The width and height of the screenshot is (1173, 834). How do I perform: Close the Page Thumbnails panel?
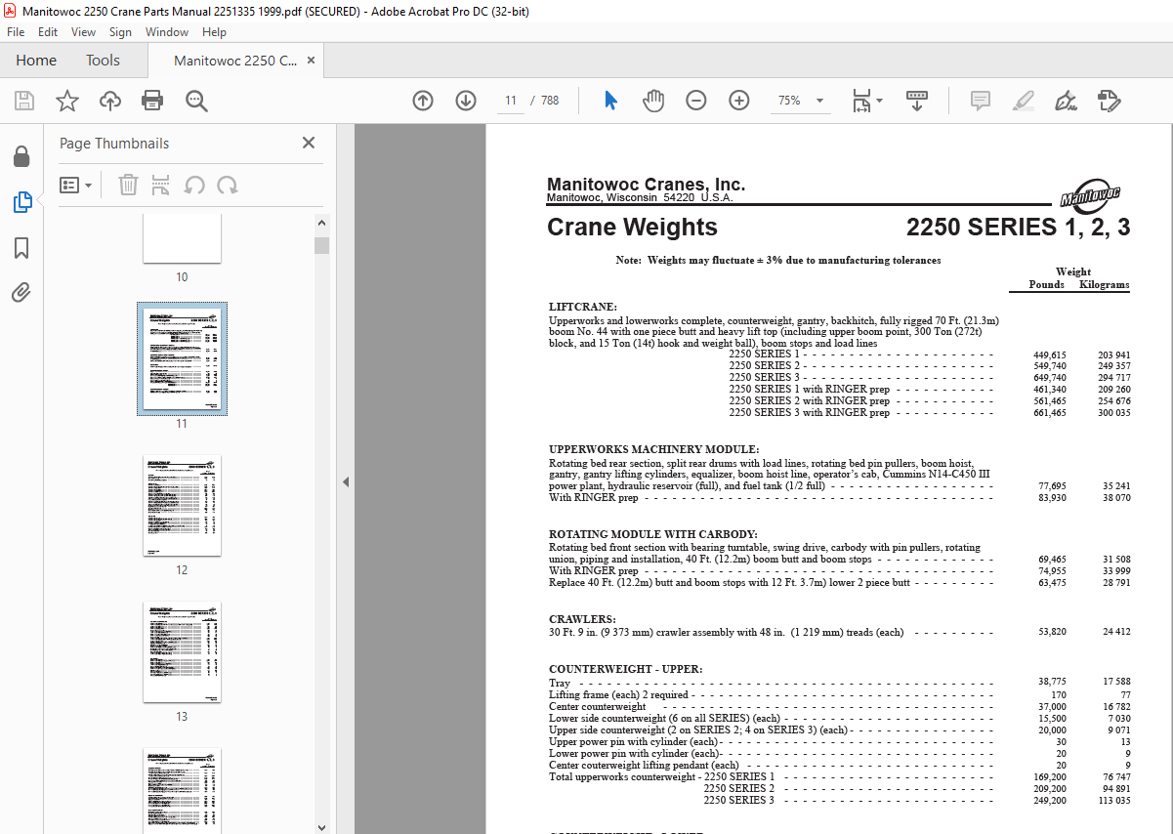[x=309, y=143]
